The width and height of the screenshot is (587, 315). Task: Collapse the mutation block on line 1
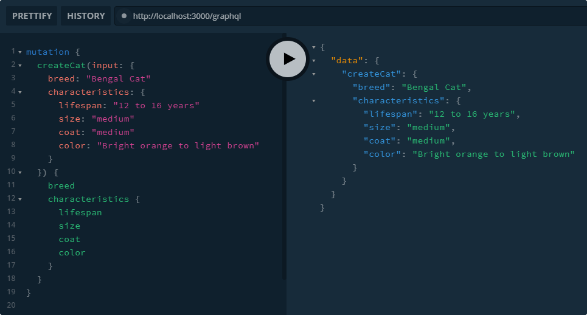click(x=20, y=52)
